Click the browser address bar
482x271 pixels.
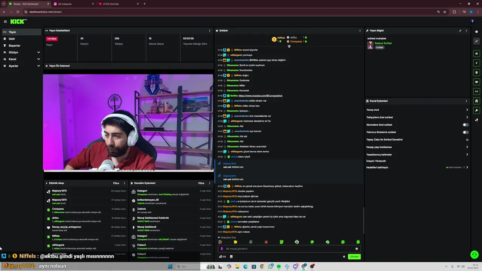click(x=230, y=12)
